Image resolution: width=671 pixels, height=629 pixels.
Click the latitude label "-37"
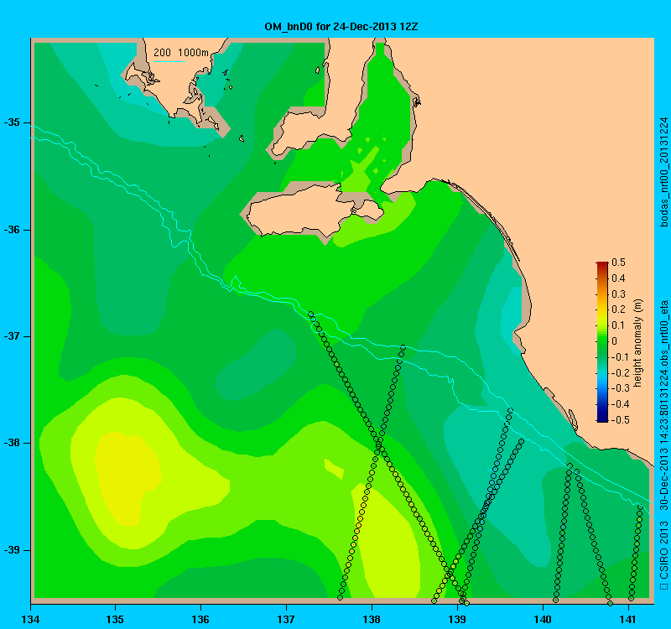pos(12,336)
